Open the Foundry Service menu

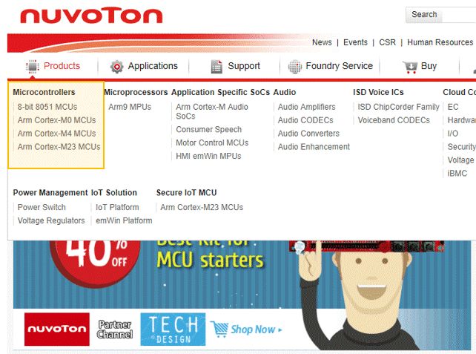339,66
